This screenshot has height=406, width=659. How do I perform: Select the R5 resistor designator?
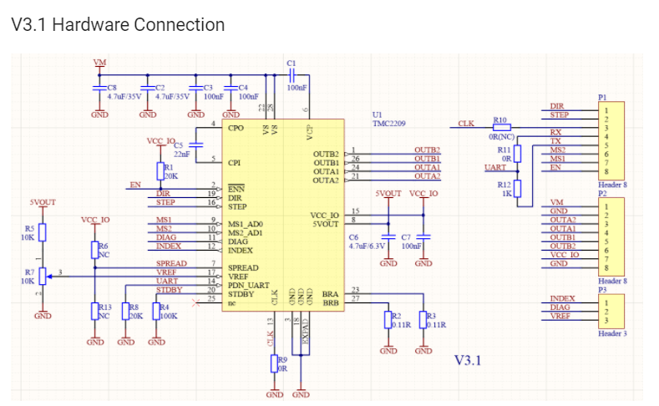29,229
